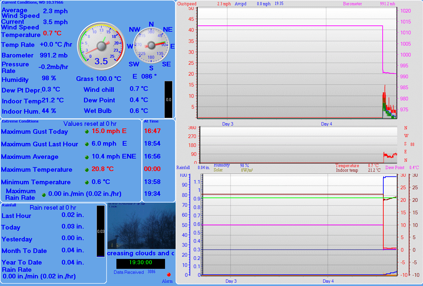Viewport: 423px width, 286px height.
Task: Click the black rainfall bar showing 0.03
Action: point(101,231)
